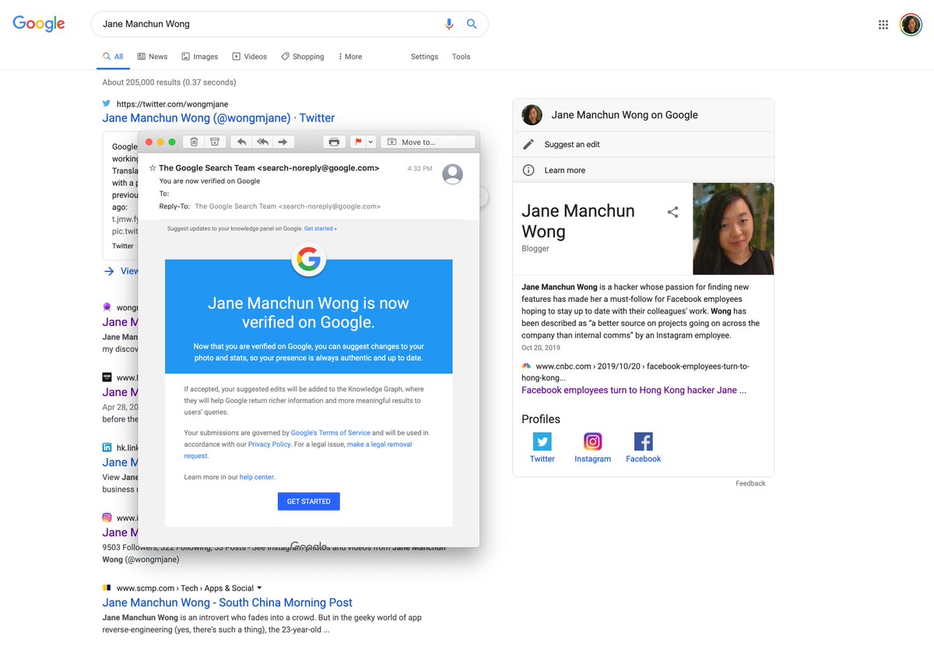Click 'You are now verified on Google' subject
Image resolution: width=934 pixels, height=645 pixels.
point(210,181)
